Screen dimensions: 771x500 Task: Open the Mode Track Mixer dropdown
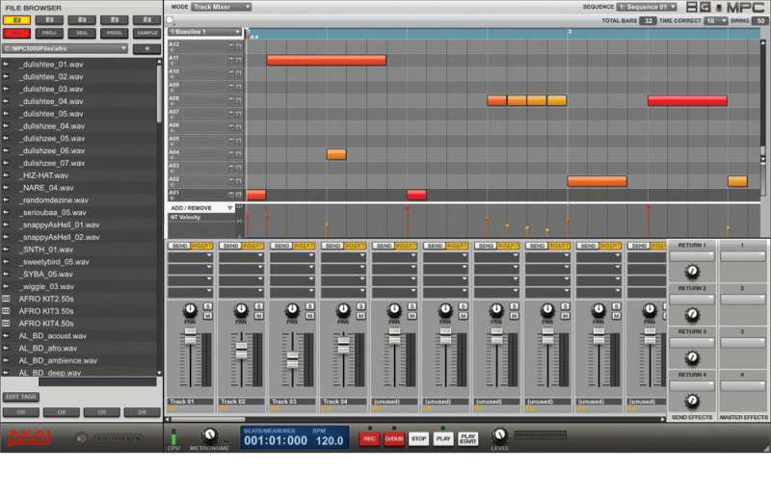(221, 7)
